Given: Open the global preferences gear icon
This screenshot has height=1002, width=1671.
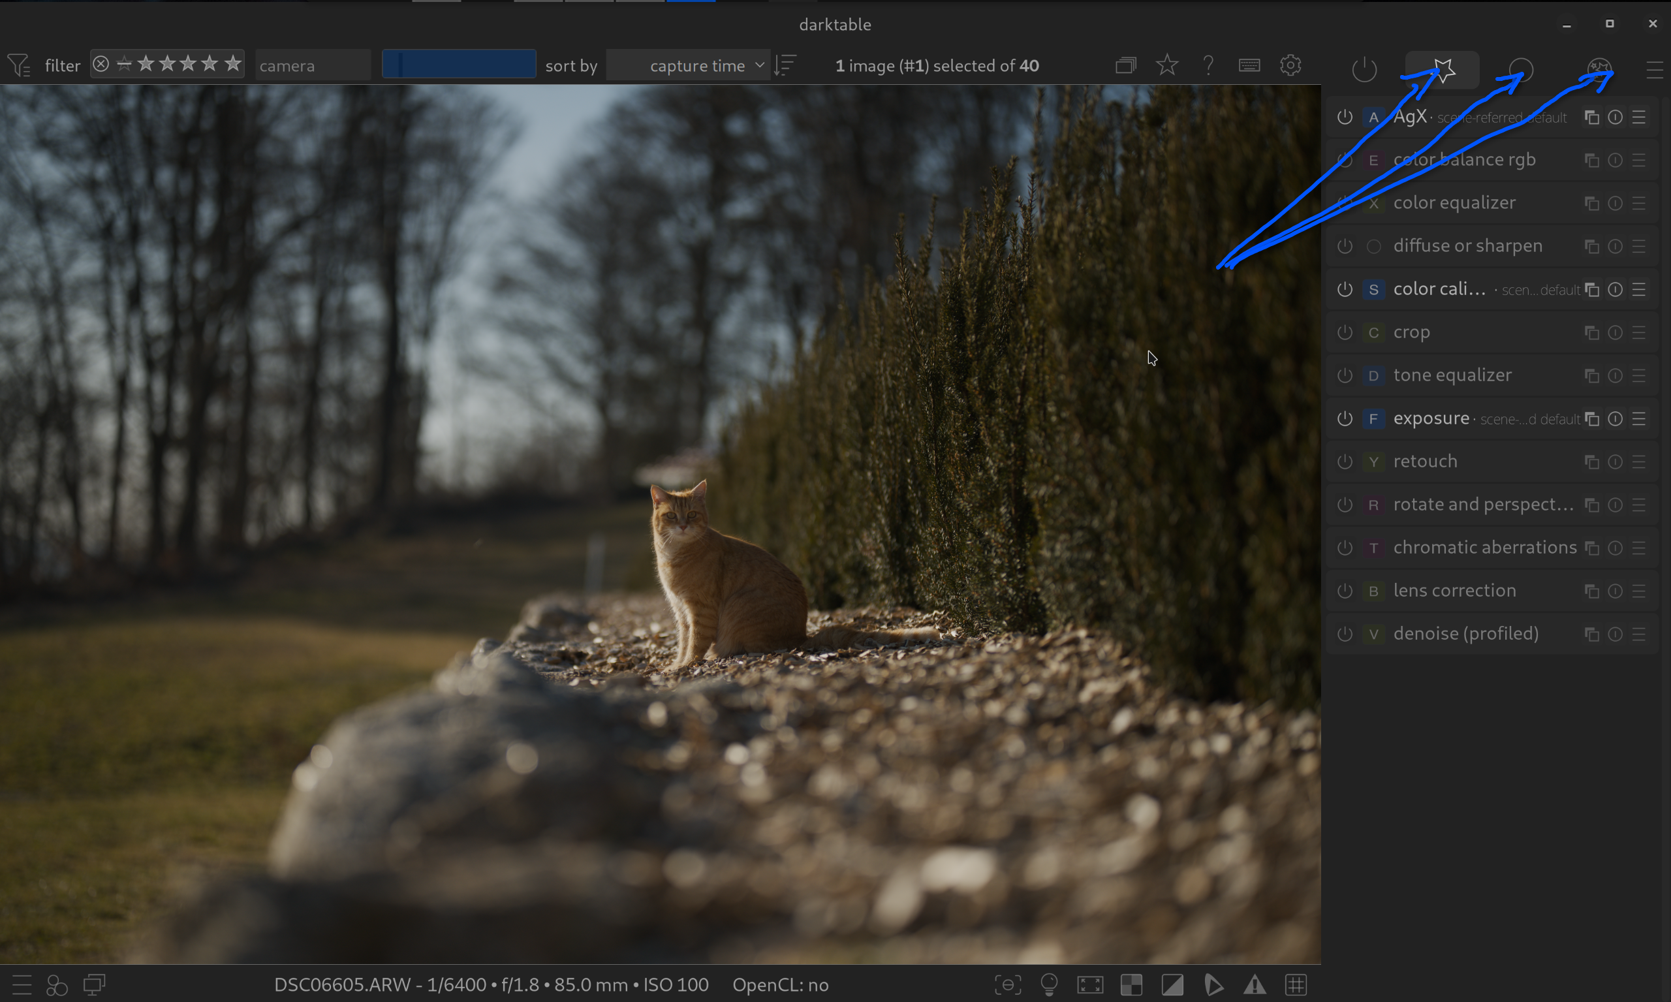Looking at the screenshot, I should coord(1290,65).
